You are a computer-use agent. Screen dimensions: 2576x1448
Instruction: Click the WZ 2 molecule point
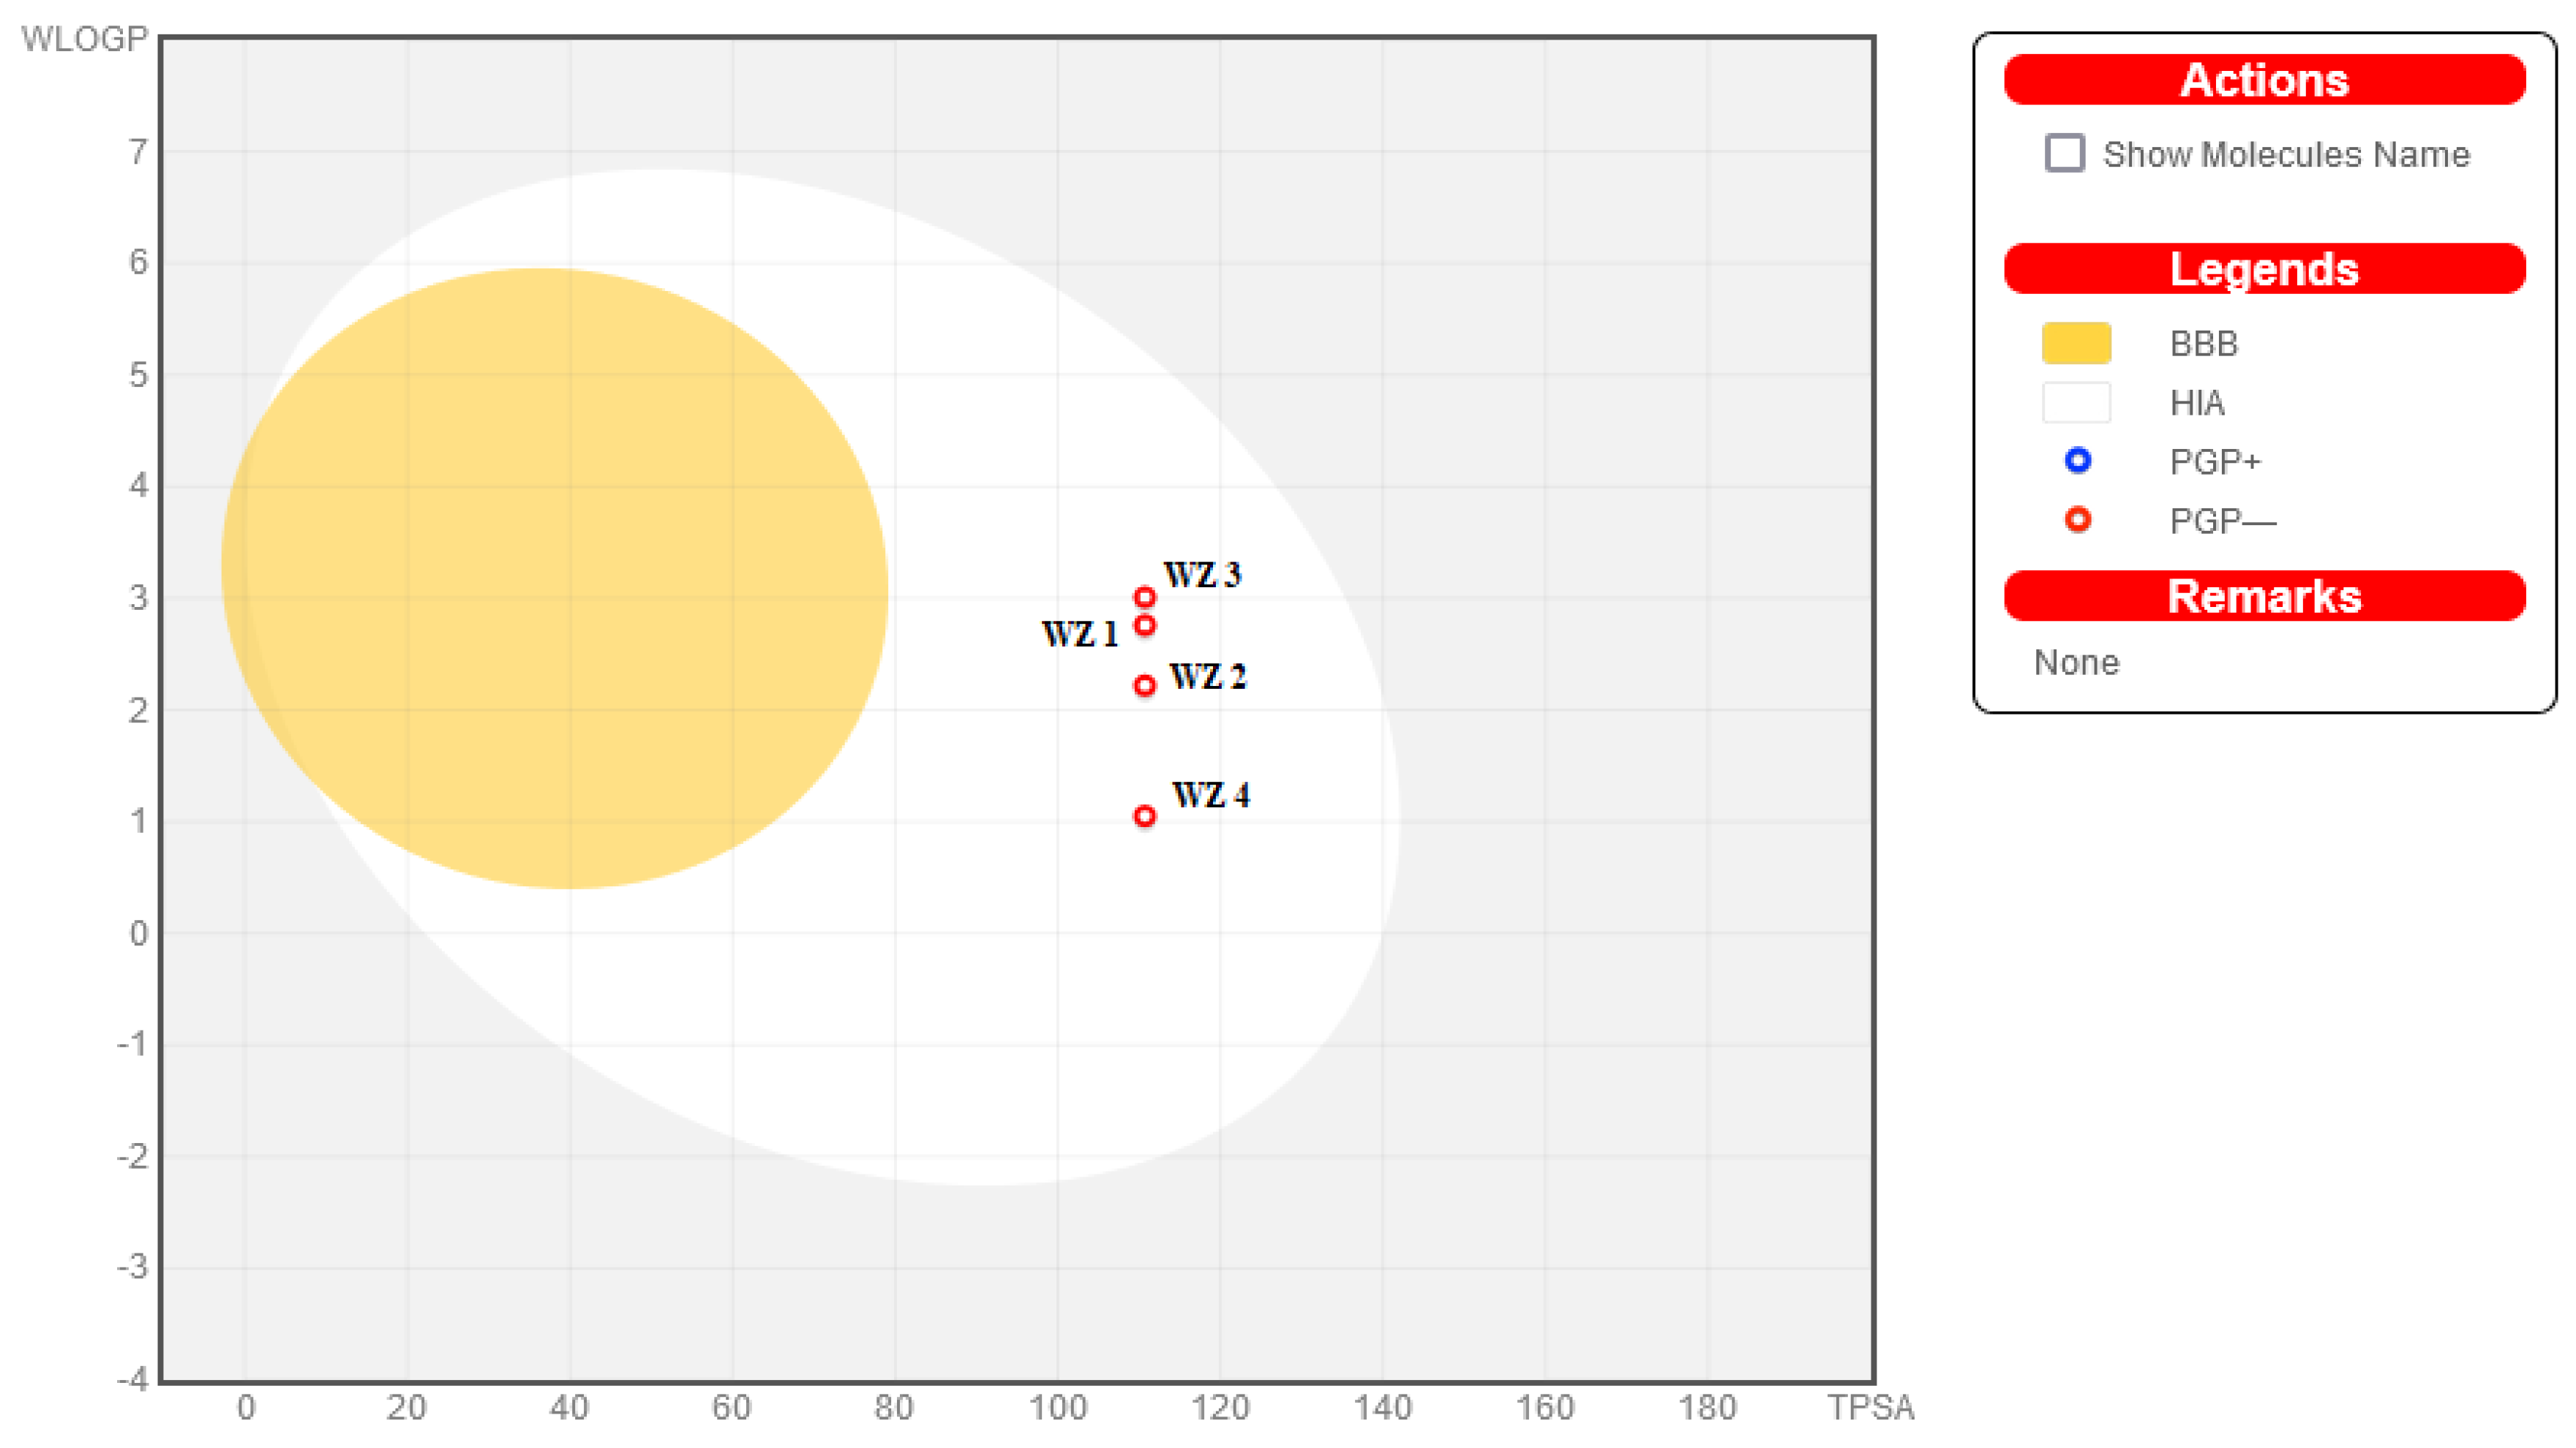click(x=1145, y=685)
